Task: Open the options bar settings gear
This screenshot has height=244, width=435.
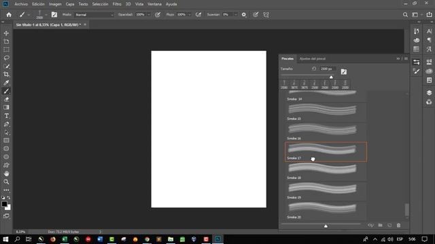Action: [x=244, y=15]
